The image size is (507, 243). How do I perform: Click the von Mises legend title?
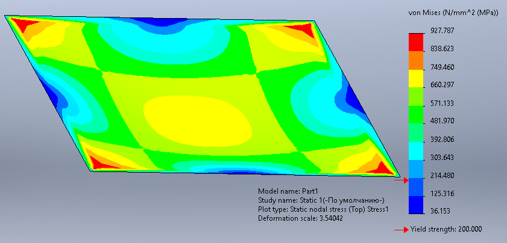click(452, 13)
